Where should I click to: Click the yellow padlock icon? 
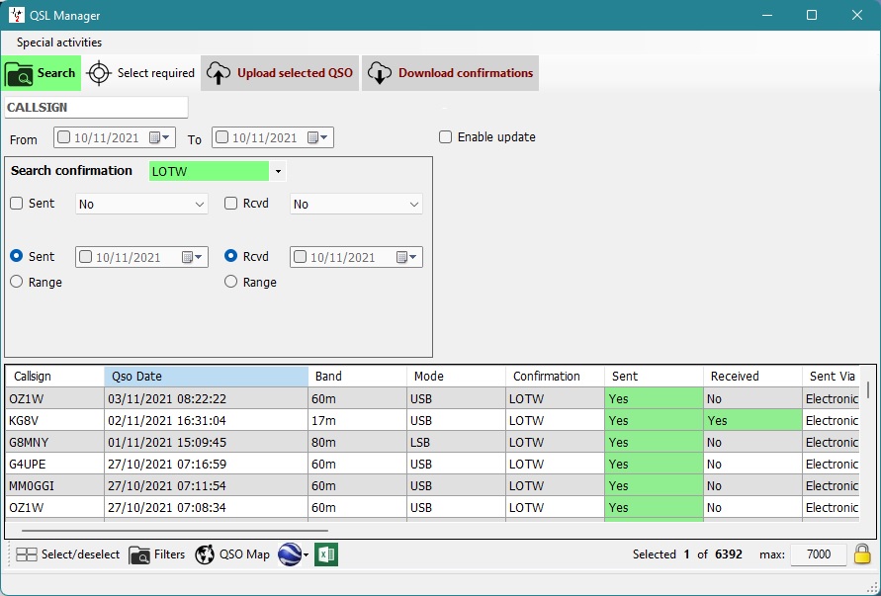click(x=862, y=553)
